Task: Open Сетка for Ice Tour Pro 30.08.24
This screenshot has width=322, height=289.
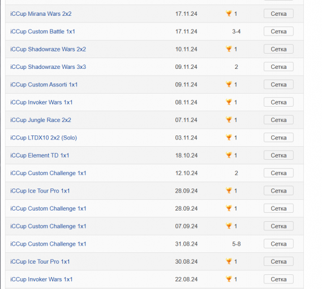Action: point(278,261)
